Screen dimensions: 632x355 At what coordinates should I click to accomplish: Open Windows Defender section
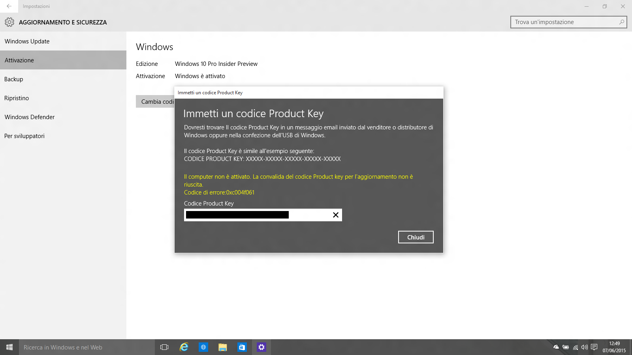click(x=63, y=117)
